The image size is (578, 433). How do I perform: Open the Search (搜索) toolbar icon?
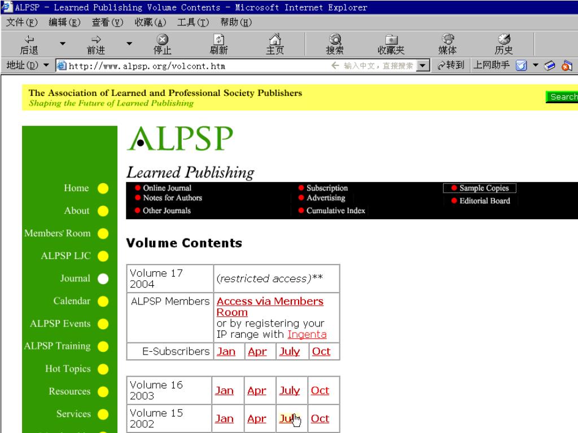tap(335, 45)
